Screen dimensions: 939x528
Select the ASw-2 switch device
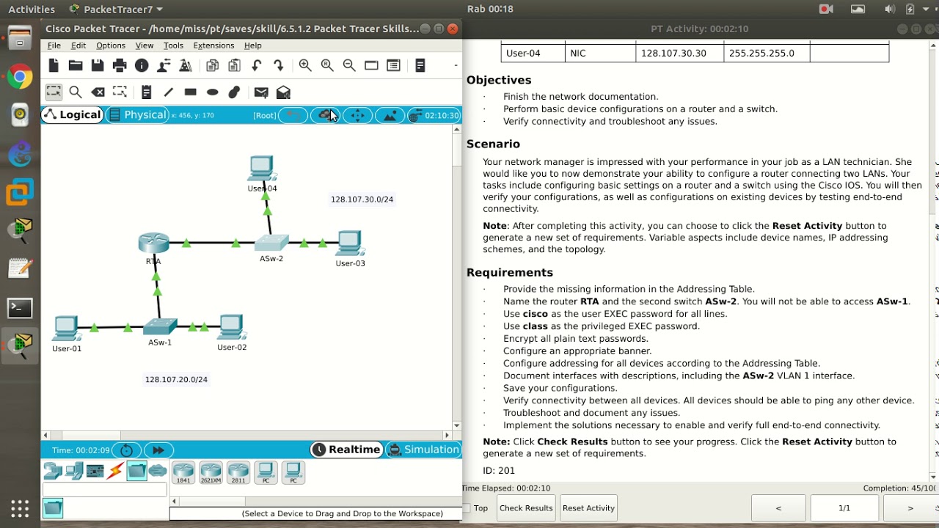coord(272,243)
